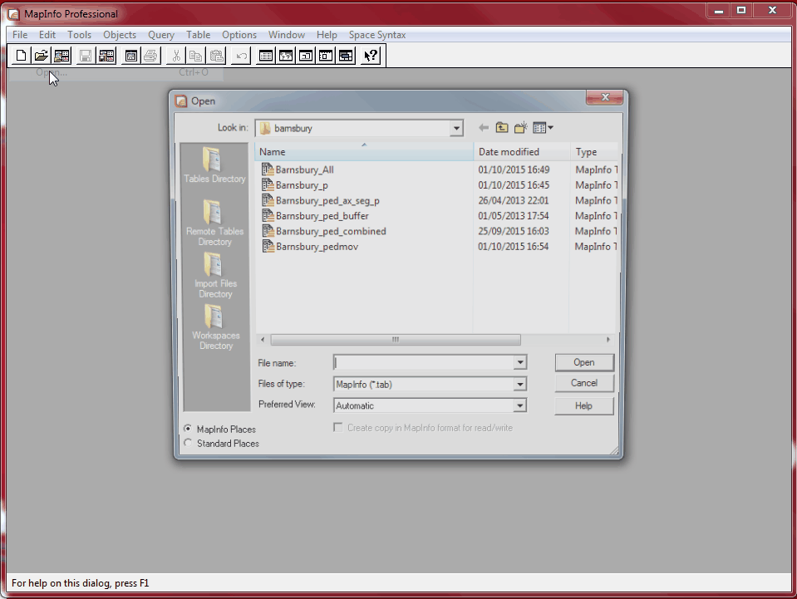Select the file Barnsbury_ped_ax_seg_p
797x599 pixels.
(321, 201)
